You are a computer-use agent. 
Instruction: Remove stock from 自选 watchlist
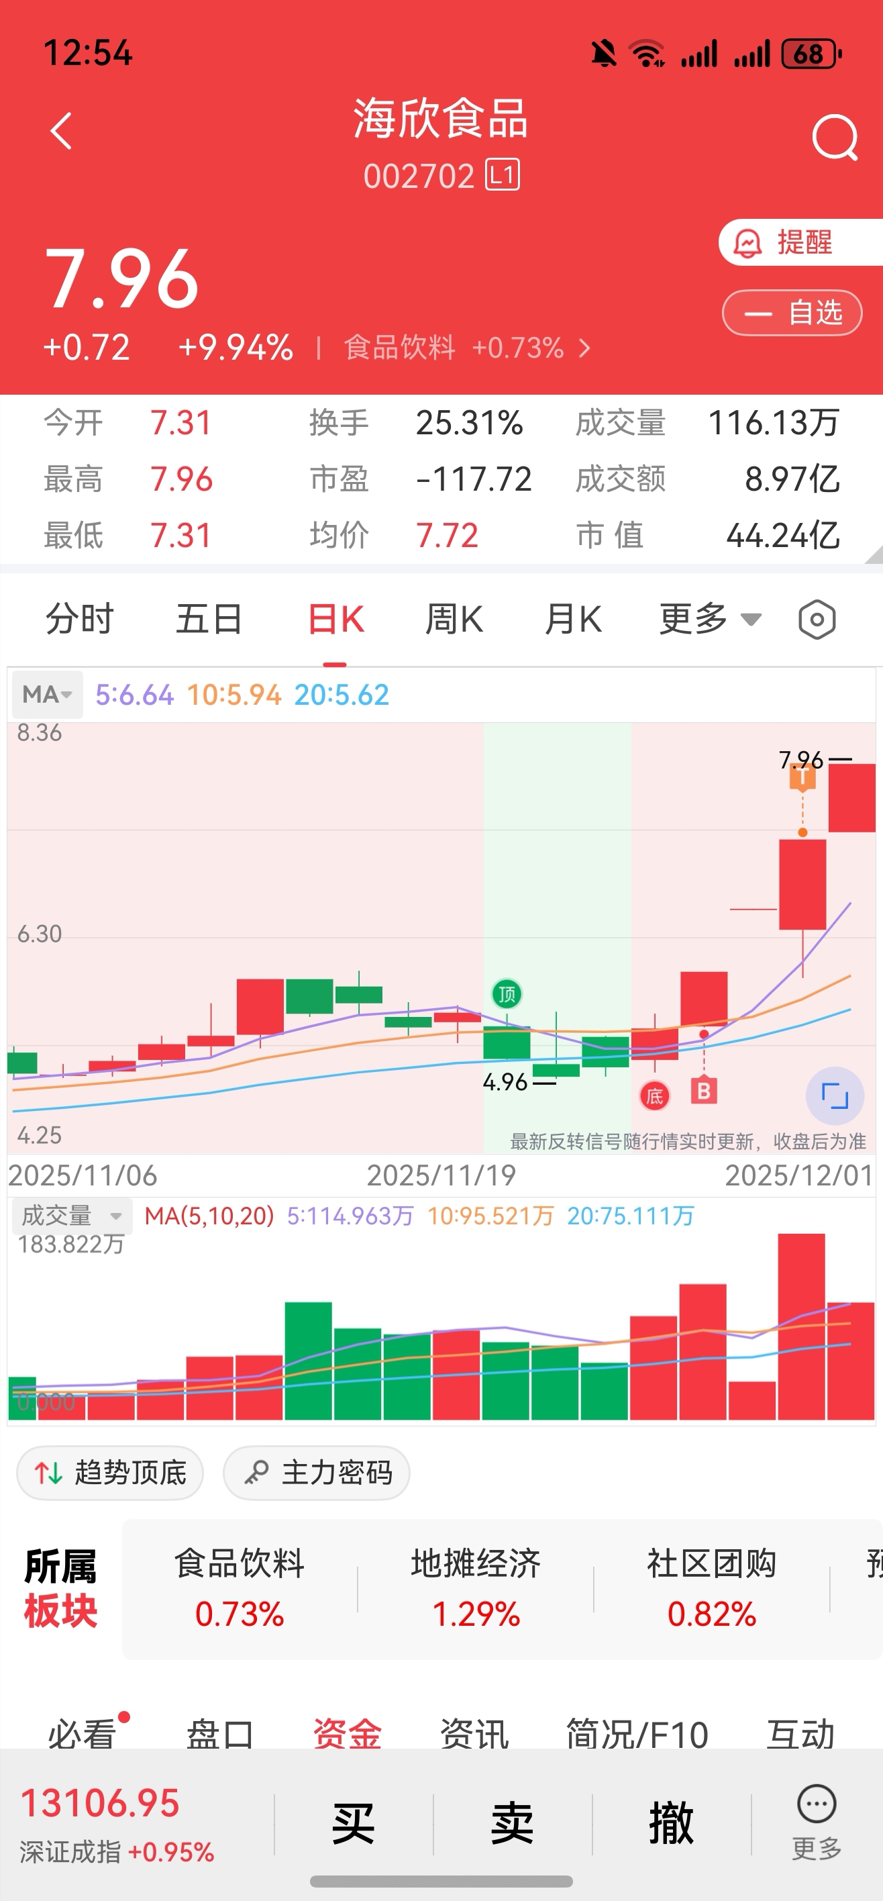pos(792,313)
